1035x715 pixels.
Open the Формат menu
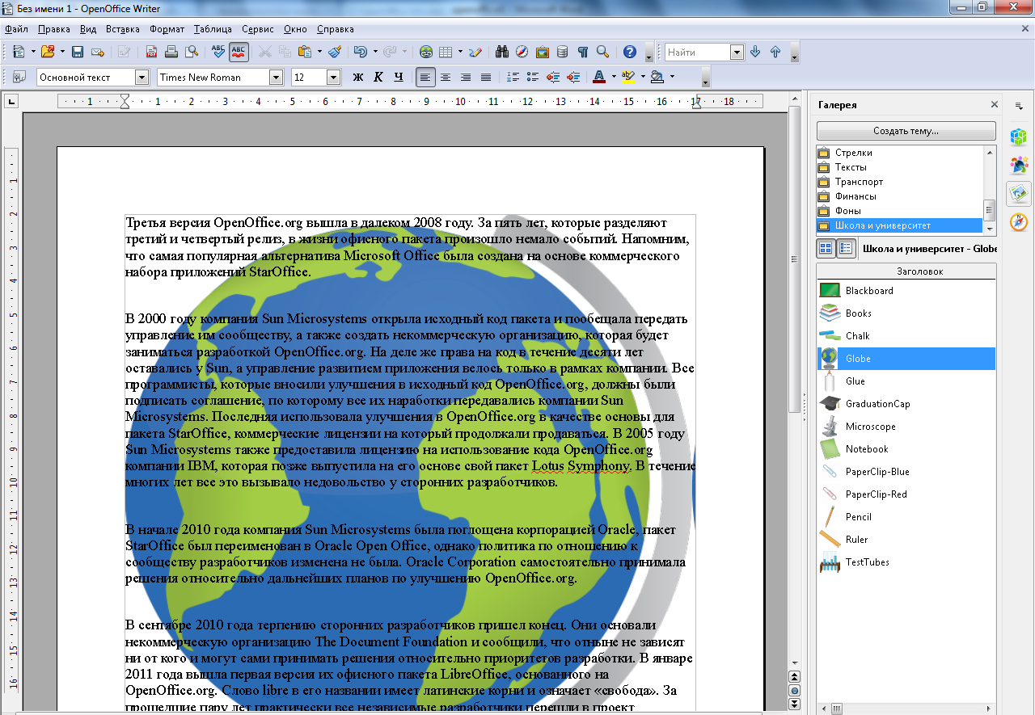coord(167,29)
